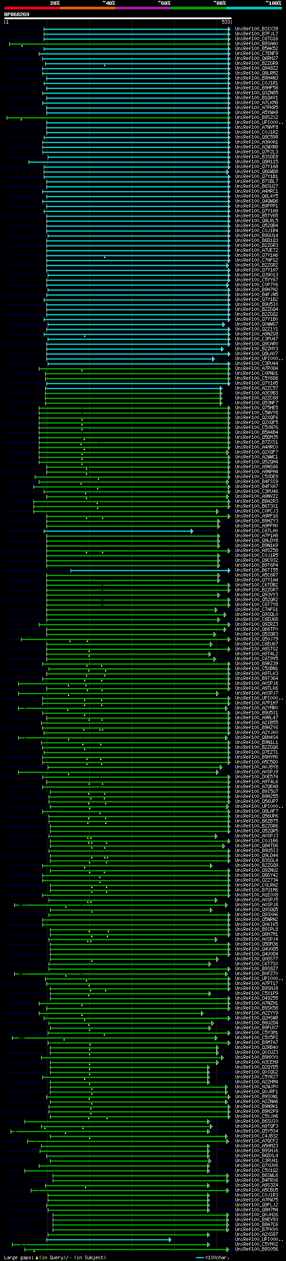Screen dimensions: 286x1261
Task: Click the white query sequence ruler bar
Action: [x=118, y=18]
